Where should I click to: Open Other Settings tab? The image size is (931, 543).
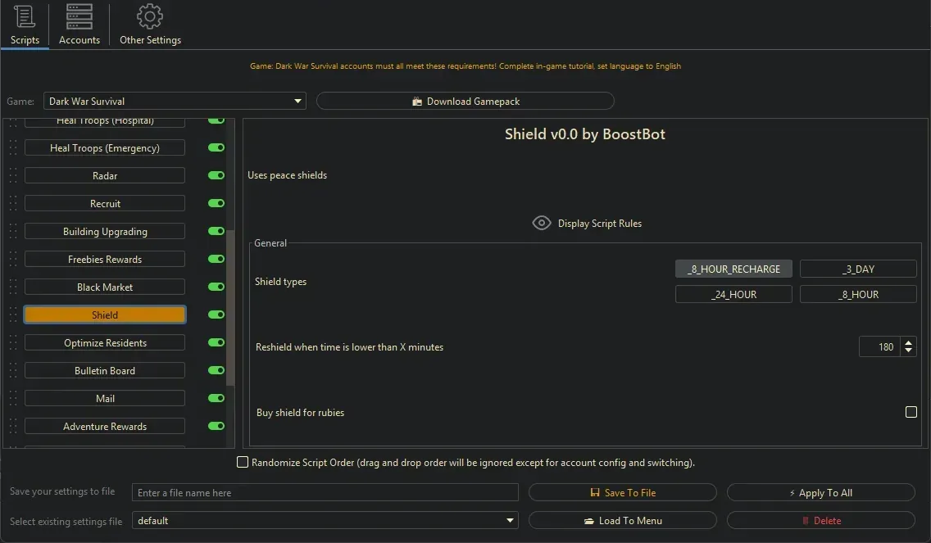point(150,25)
